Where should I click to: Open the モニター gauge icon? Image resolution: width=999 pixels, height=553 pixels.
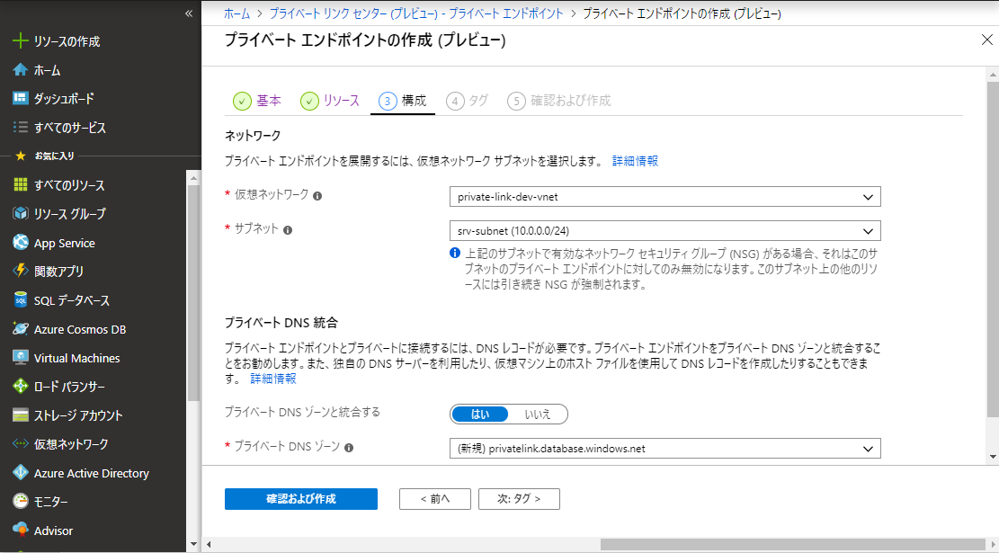[21, 502]
